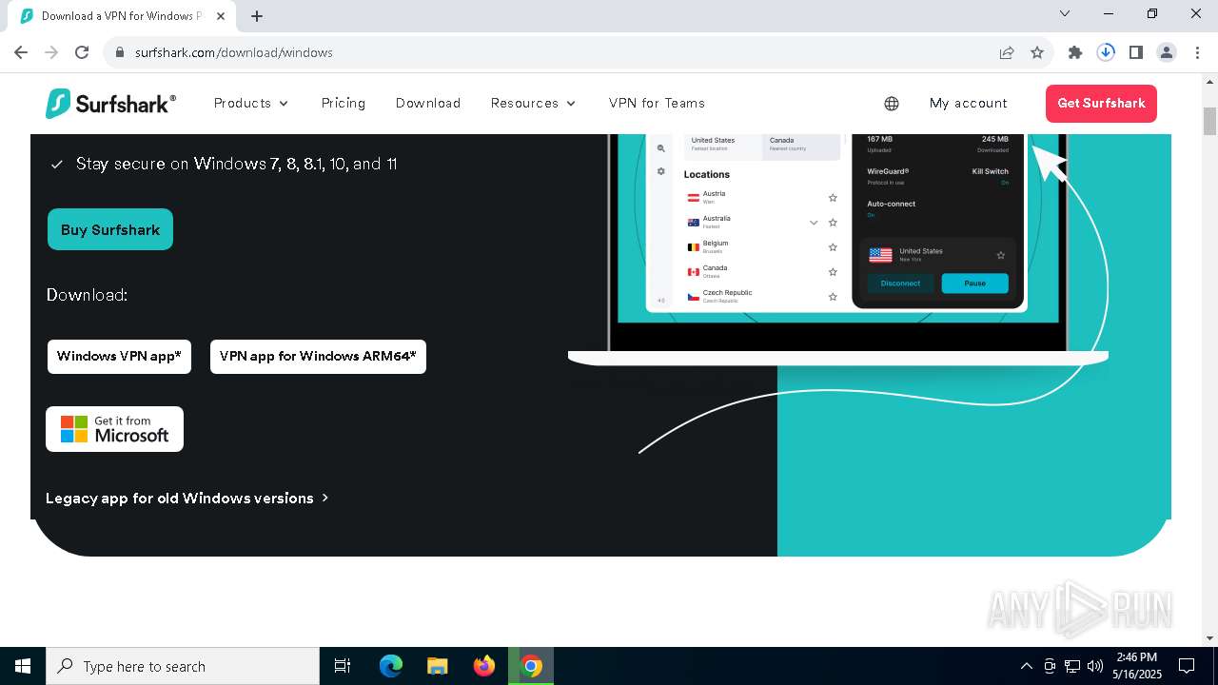Toggle Chrome side panel icon
This screenshot has height=685, width=1218.
(x=1136, y=52)
